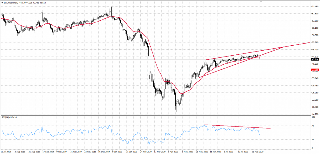Click the separator between price chart and RSI

pyautogui.click(x=156, y=115)
